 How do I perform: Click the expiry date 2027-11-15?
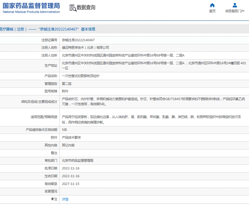(x=70, y=184)
